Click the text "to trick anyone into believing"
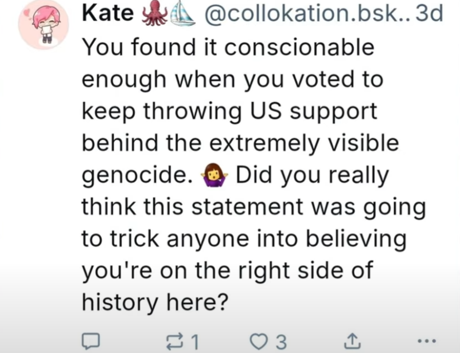The width and height of the screenshot is (460, 353). [x=244, y=238]
